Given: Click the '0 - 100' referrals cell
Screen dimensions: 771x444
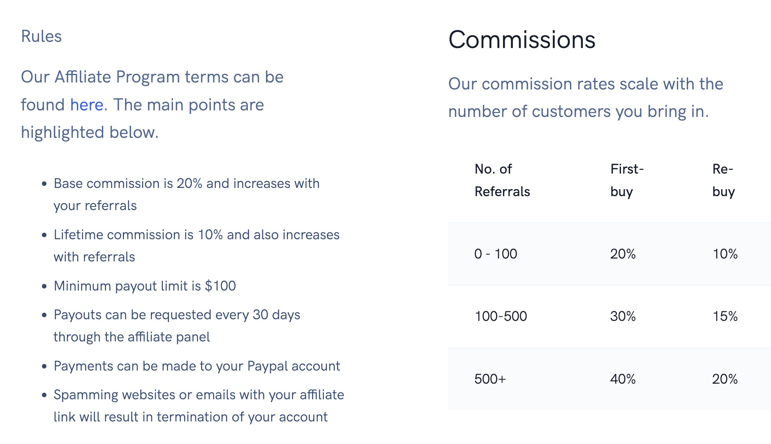Looking at the screenshot, I should [x=496, y=254].
